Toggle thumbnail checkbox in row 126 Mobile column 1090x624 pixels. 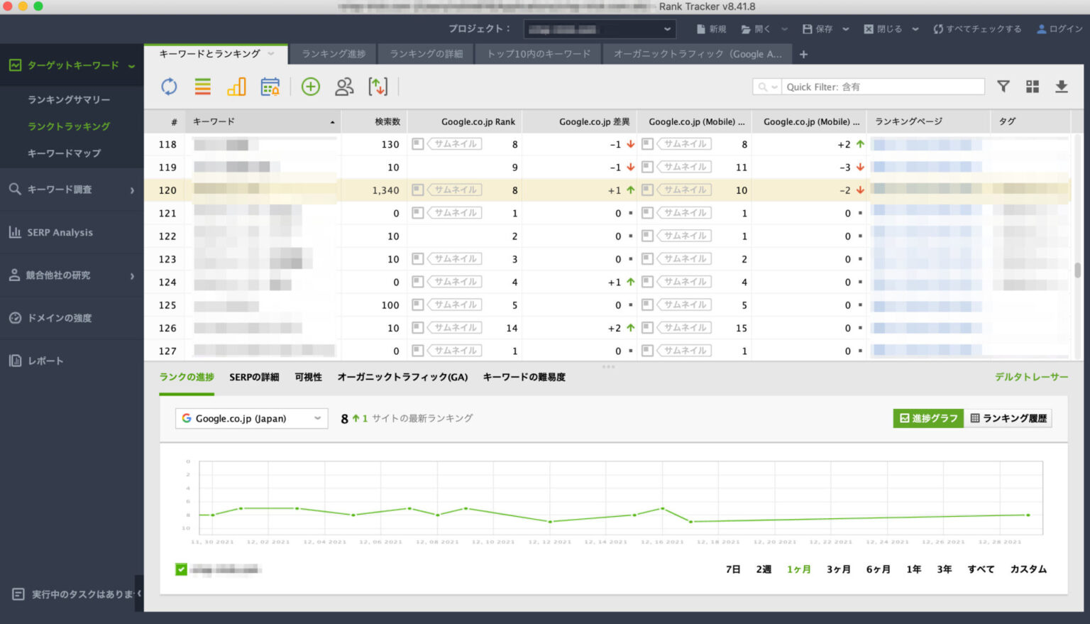(x=647, y=328)
